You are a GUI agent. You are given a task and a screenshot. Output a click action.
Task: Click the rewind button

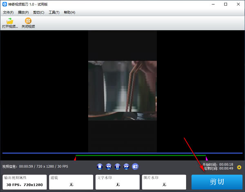coord(109,166)
